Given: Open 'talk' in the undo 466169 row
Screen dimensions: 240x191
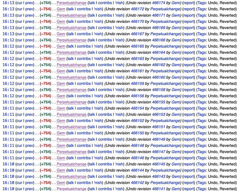Looking at the screenshot, I should 92,28.
